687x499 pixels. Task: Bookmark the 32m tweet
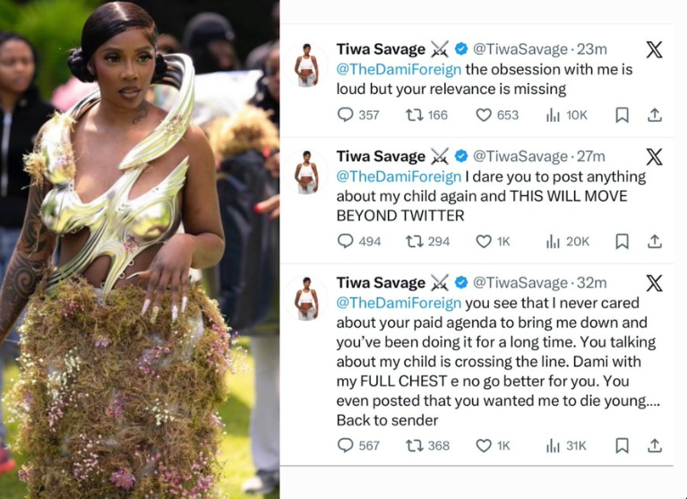click(x=622, y=445)
